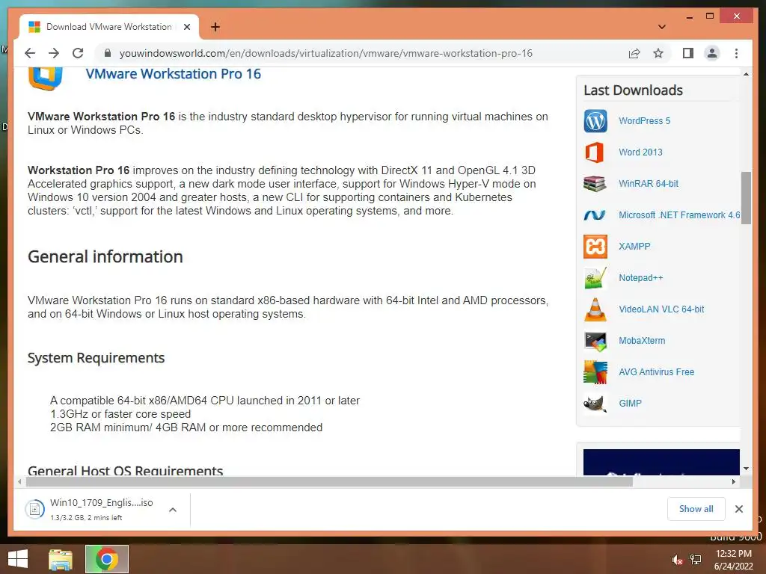The image size is (766, 574).
Task: Open the XAMPP download link
Action: tap(634, 247)
